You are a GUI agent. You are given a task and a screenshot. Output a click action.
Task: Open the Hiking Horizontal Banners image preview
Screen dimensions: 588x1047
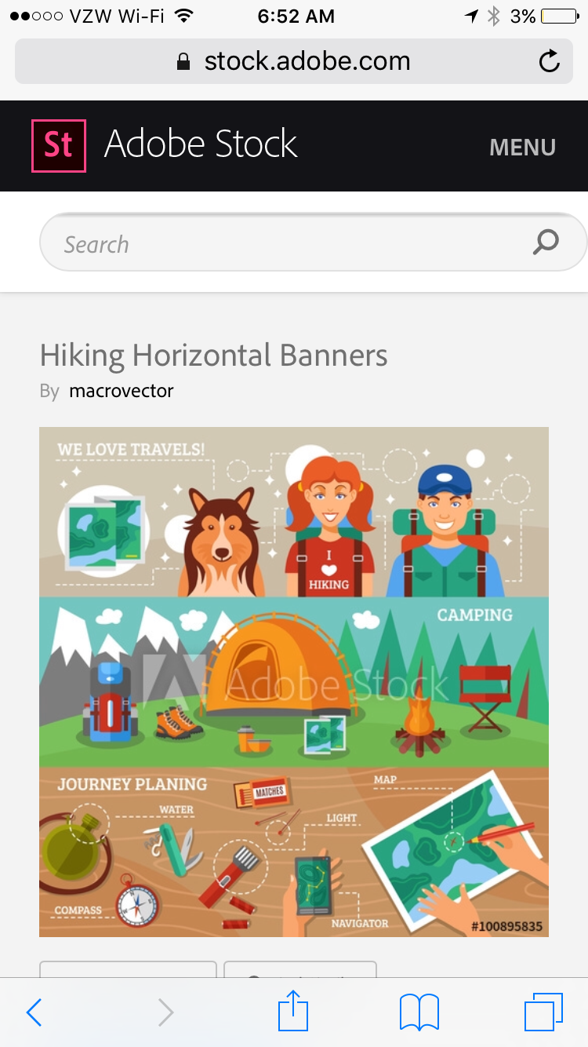coord(294,682)
